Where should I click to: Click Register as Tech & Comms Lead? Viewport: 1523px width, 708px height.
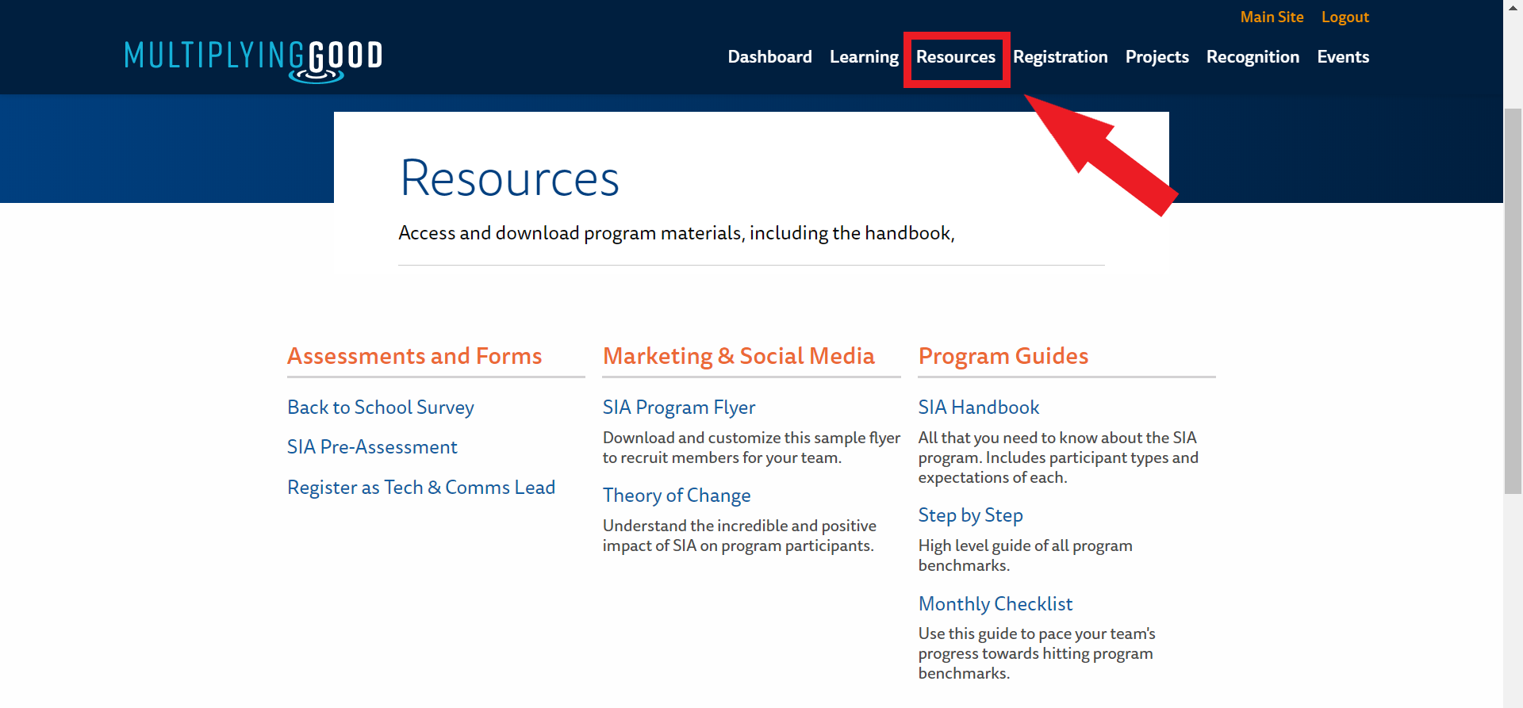[421, 488]
